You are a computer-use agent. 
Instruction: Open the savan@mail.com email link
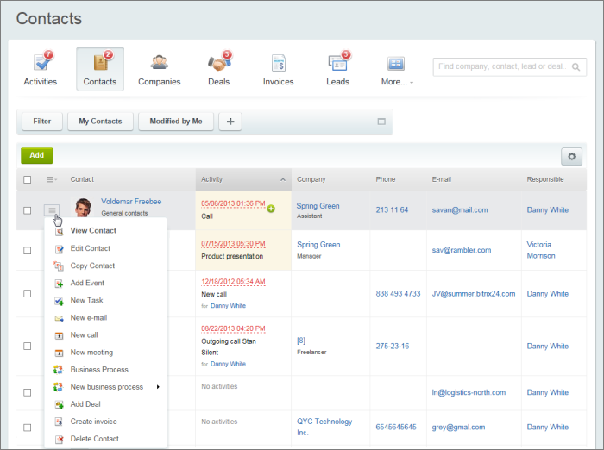(x=459, y=209)
